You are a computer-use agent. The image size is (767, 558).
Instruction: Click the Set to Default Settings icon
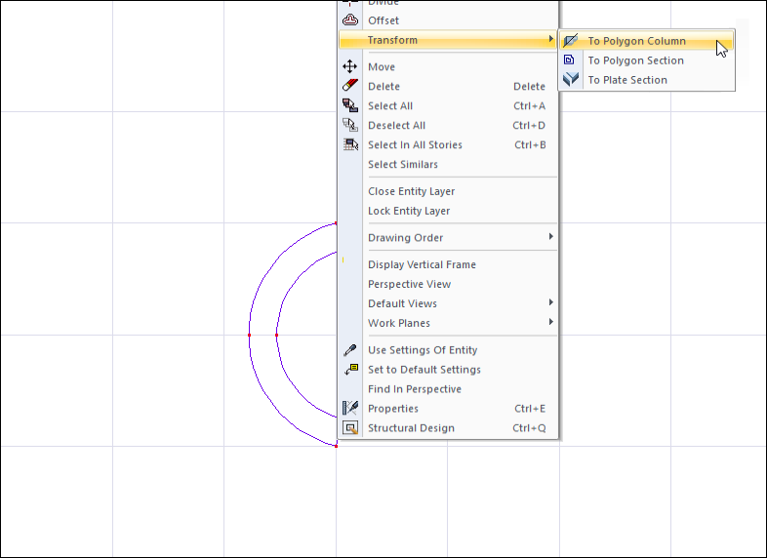pos(350,369)
